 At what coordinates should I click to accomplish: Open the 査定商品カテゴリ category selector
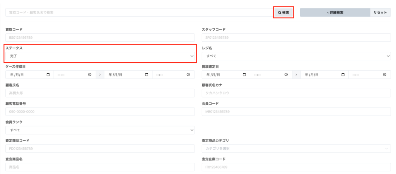coord(296,148)
